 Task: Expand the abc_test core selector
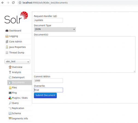(x=17, y=61)
